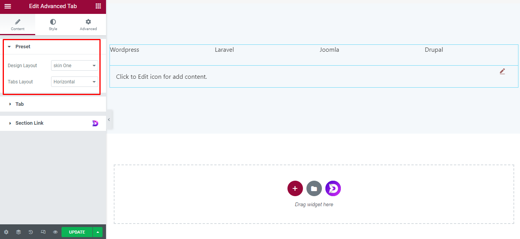
Task: Collapse the Preset section
Action: tap(53, 47)
